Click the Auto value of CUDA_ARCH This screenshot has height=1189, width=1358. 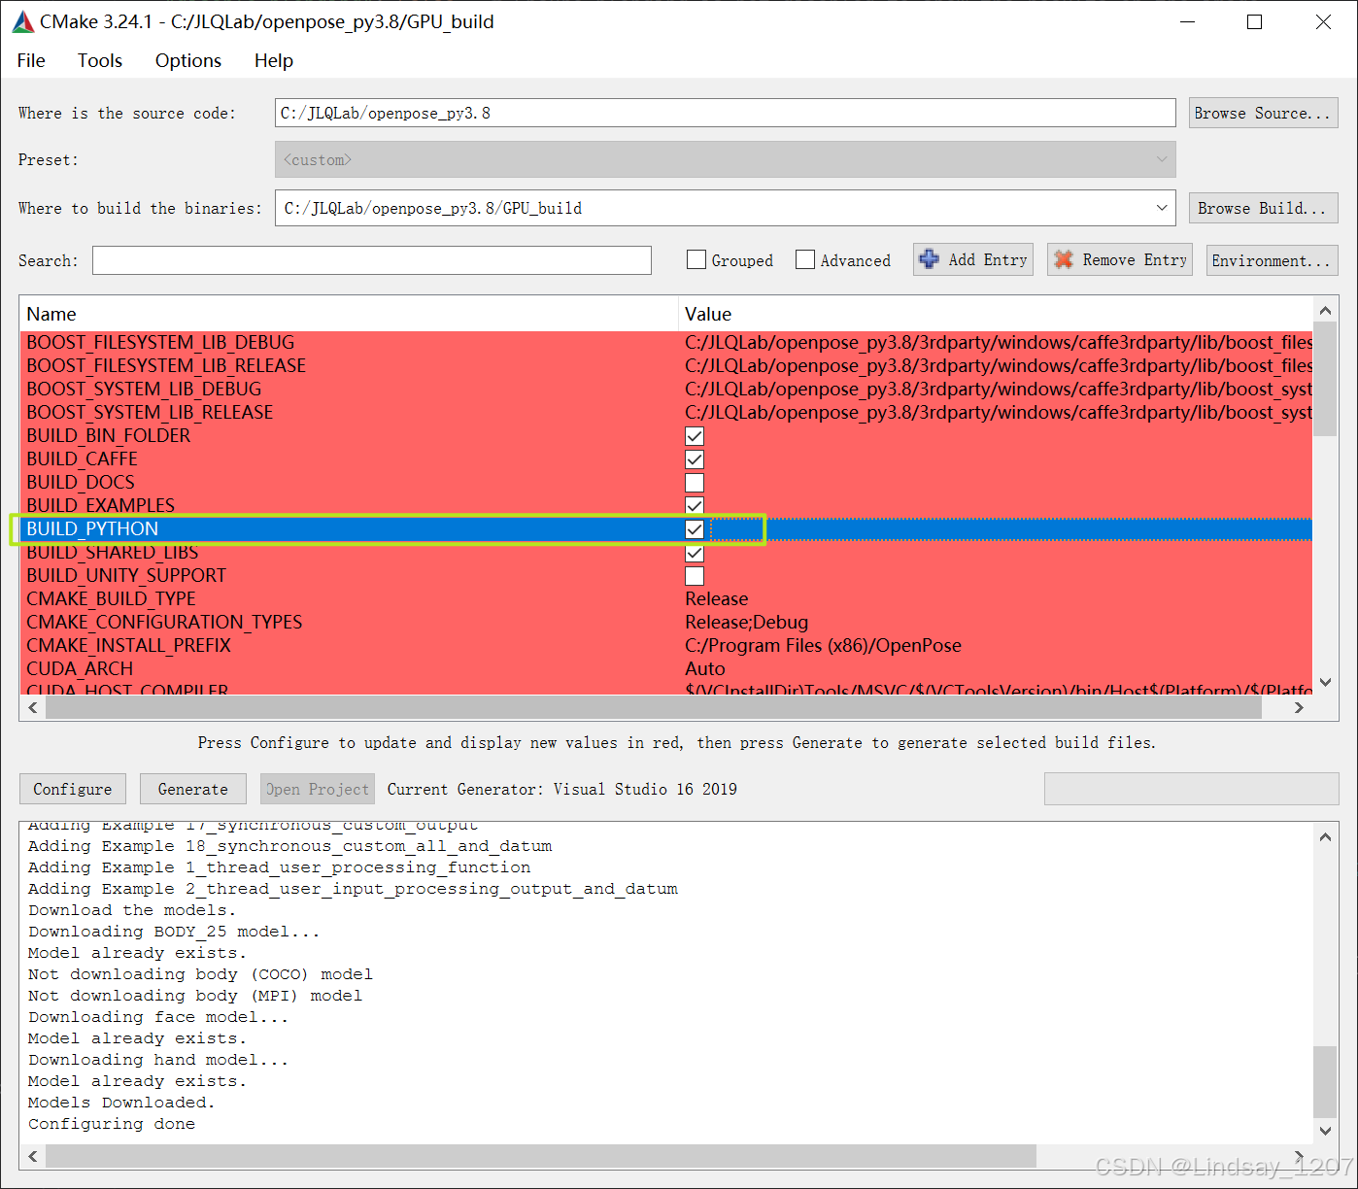click(705, 669)
